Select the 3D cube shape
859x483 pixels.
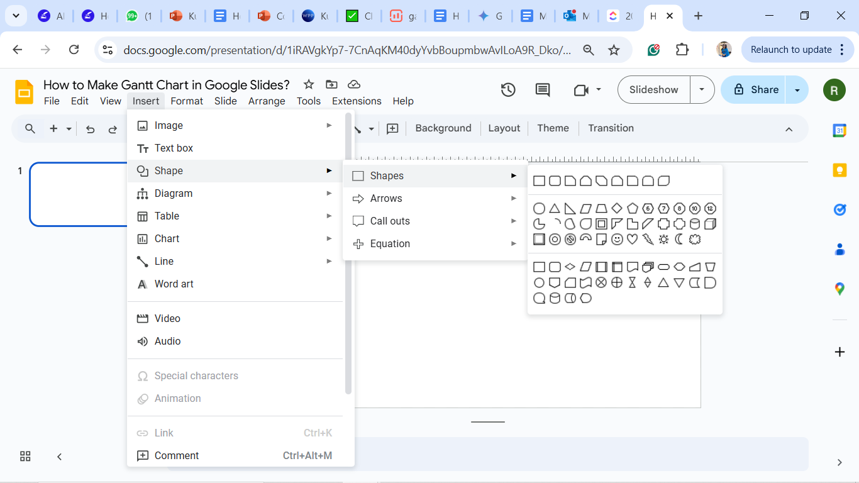(x=710, y=224)
